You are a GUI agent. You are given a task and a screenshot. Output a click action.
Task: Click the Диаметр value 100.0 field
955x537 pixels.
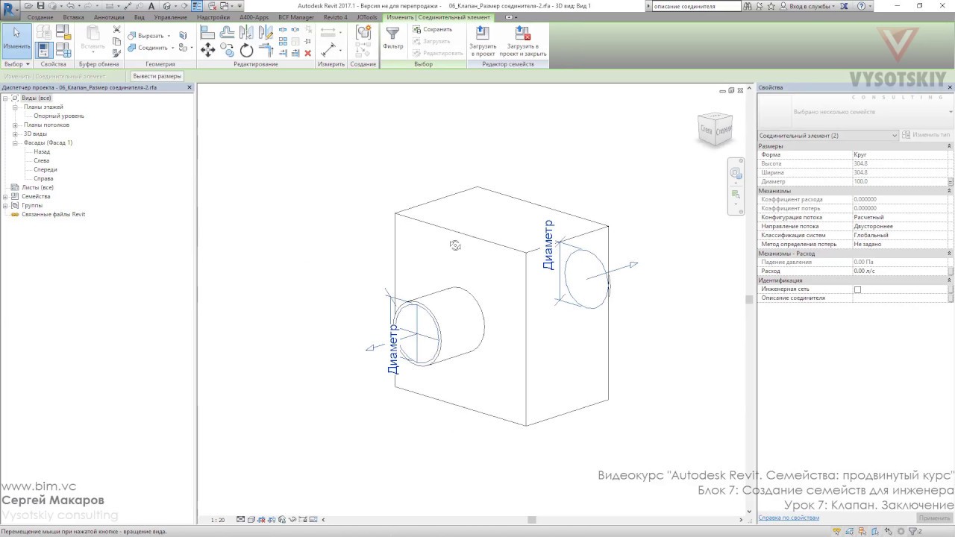pos(901,182)
